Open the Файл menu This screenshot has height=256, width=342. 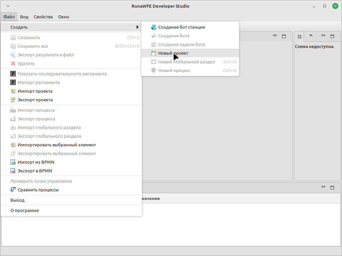pyautogui.click(x=9, y=17)
